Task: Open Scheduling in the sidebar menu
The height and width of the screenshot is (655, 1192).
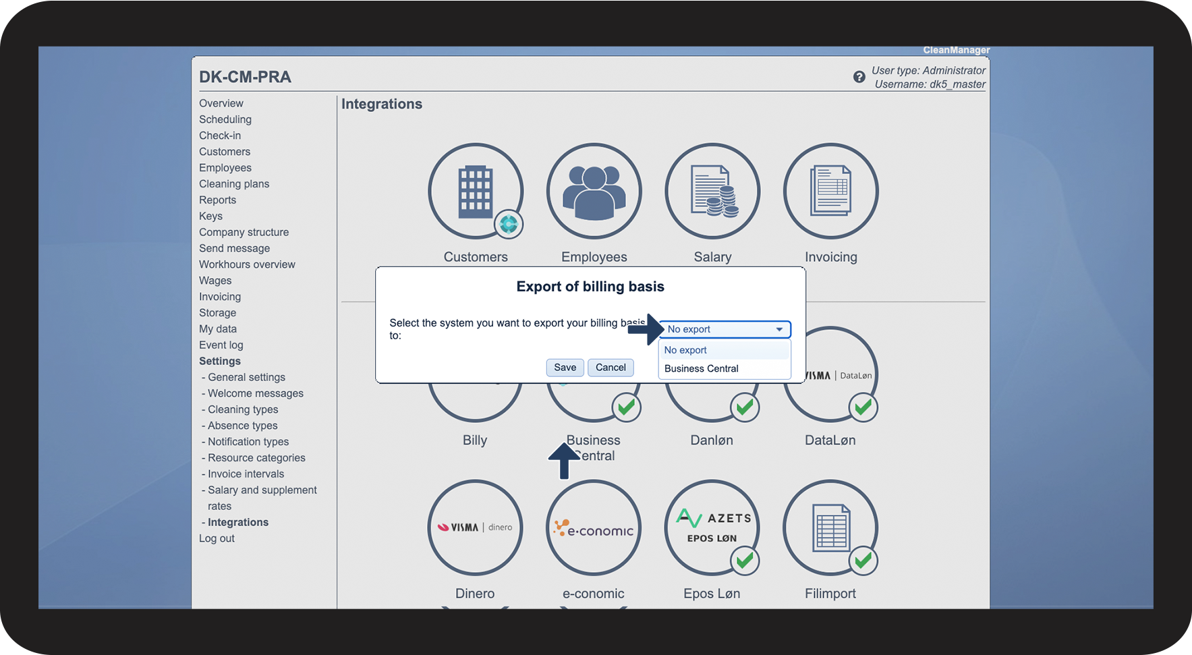Action: pos(225,119)
